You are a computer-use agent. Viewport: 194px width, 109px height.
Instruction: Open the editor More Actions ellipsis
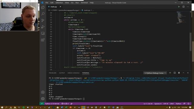tap(188, 7)
